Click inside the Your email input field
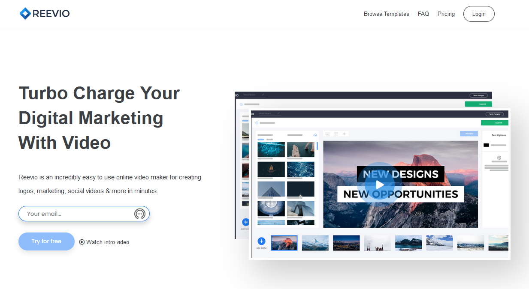The width and height of the screenshot is (529, 289). point(77,214)
